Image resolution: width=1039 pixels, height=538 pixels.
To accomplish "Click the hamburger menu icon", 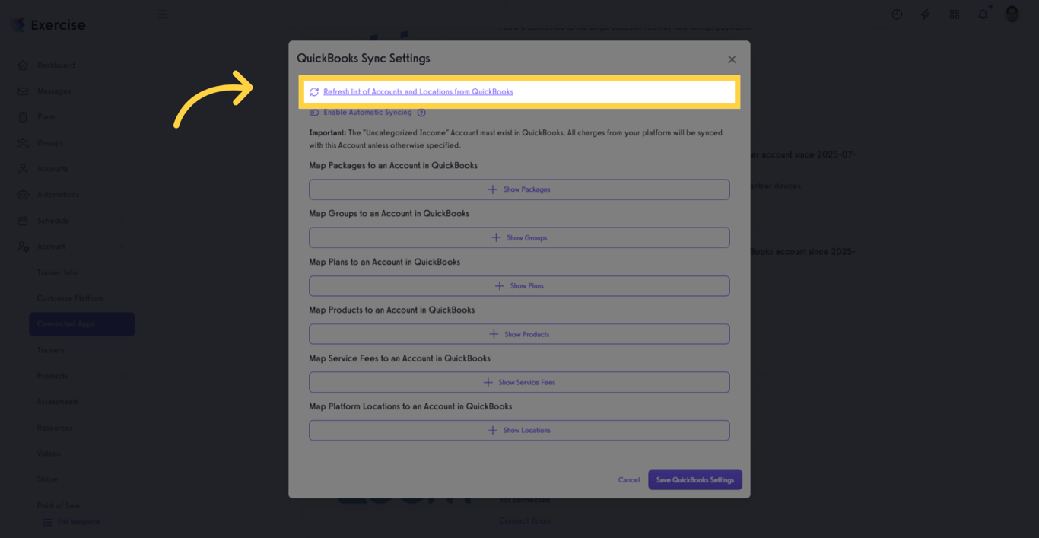I will [x=162, y=14].
